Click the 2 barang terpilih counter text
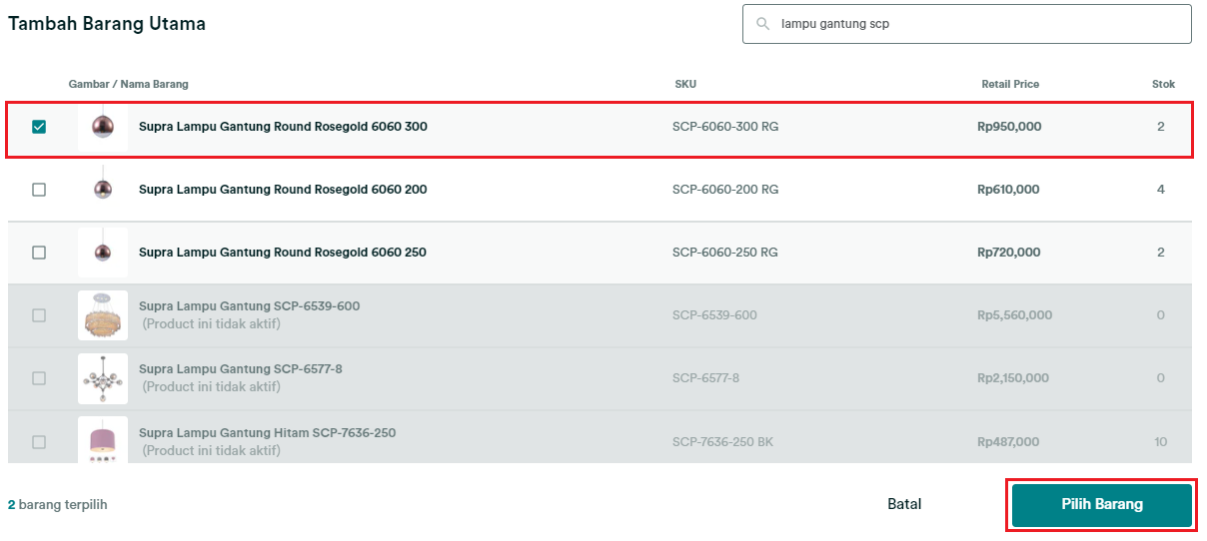This screenshot has height=541, width=1207. 57,505
